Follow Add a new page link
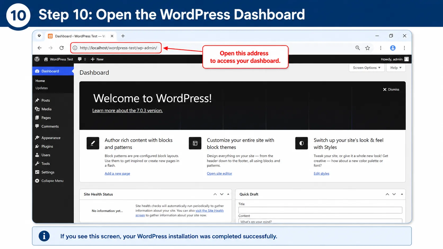The height and width of the screenshot is (249, 443). (x=117, y=174)
